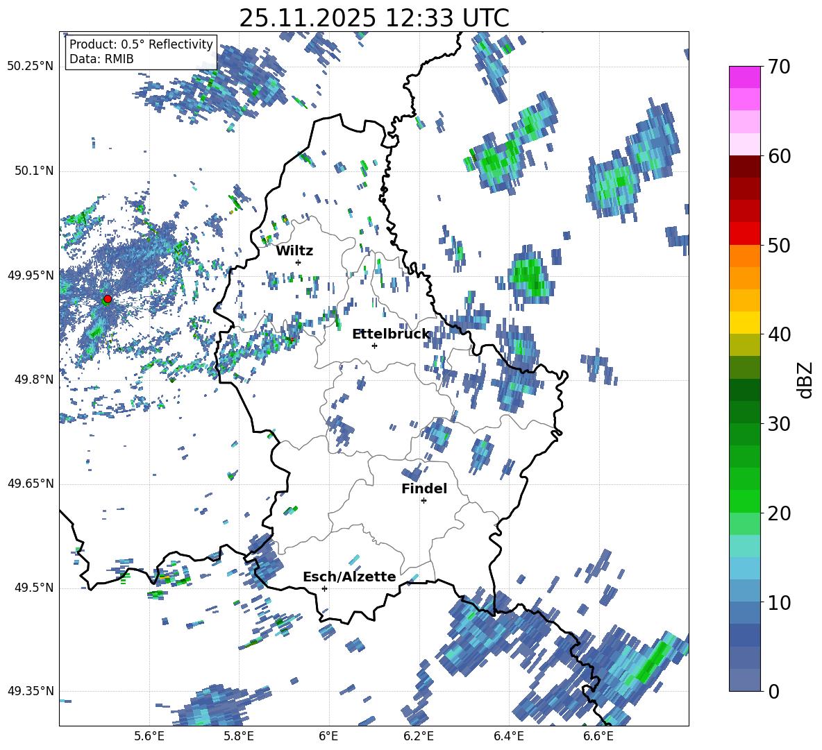
Task: Click the Ettelbruck city label
Action: click(x=391, y=334)
